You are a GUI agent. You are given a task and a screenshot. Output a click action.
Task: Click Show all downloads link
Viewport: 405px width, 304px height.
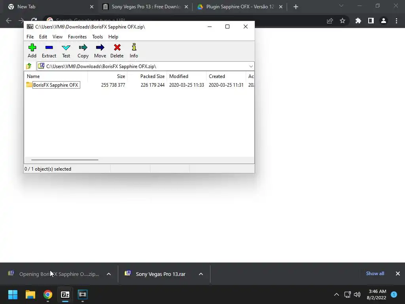tap(375, 274)
